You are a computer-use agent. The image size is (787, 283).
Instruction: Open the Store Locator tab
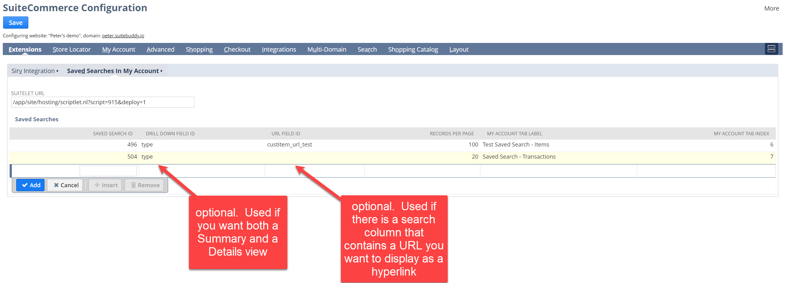[x=72, y=49]
